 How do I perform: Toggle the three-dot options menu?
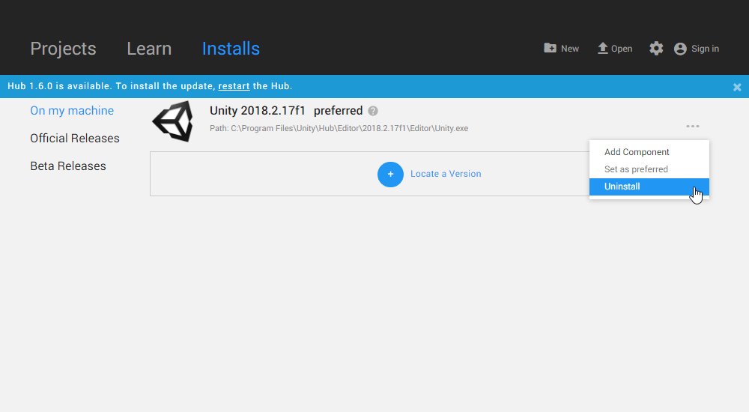(x=693, y=127)
